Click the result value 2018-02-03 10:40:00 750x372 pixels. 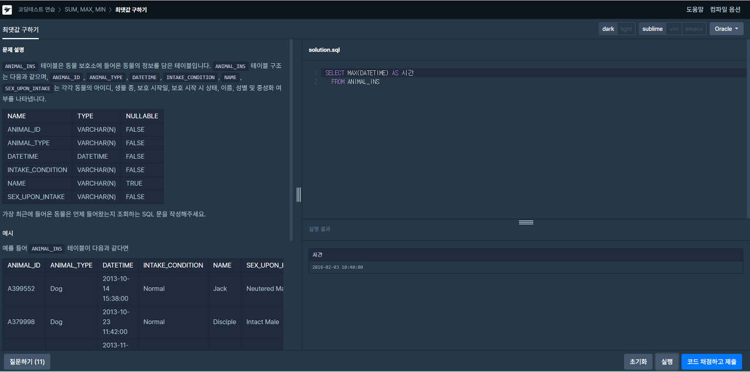pos(337,267)
